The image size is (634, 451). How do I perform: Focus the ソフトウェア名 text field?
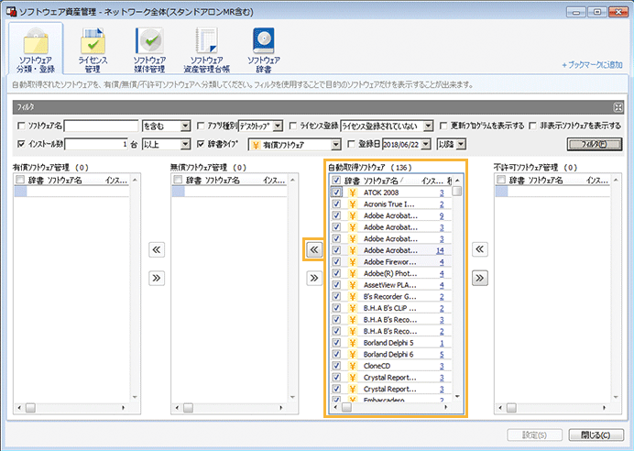[x=101, y=126]
